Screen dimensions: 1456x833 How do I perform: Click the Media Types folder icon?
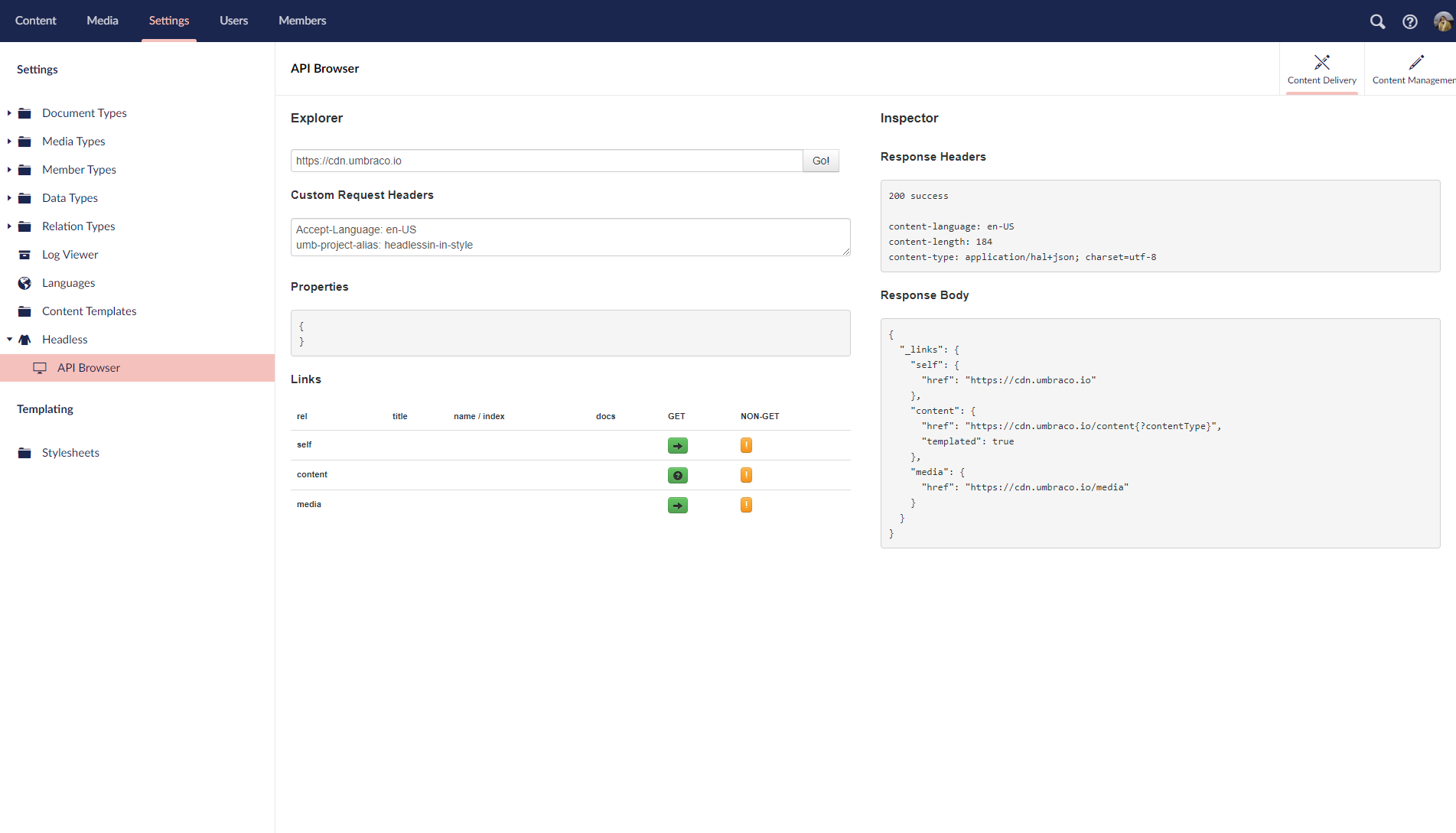24,142
